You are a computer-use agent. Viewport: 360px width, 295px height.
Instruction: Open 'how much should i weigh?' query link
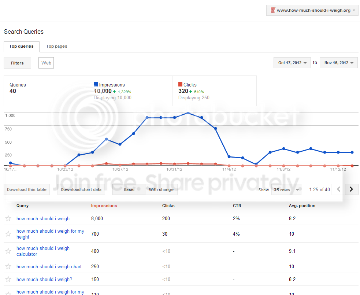coord(44,279)
